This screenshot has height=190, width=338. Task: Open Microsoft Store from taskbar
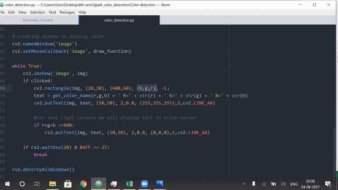(68, 184)
